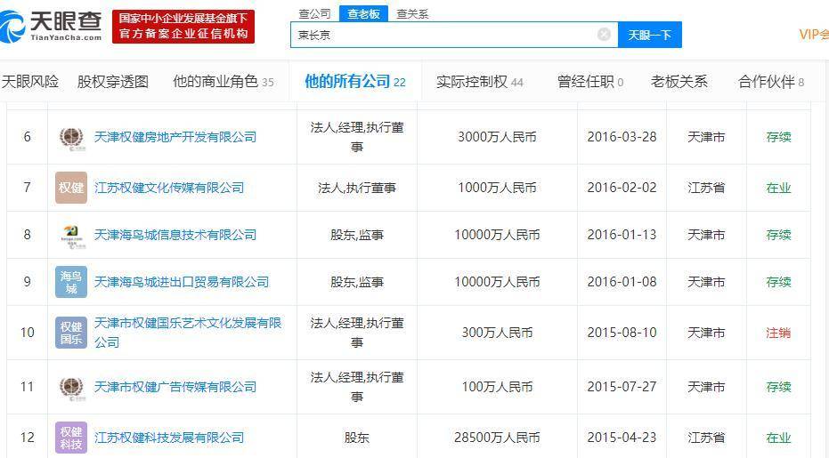Image resolution: width=829 pixels, height=458 pixels.
Task: Open 天津权健房地产开发有限公司 company link
Action: pos(175,137)
